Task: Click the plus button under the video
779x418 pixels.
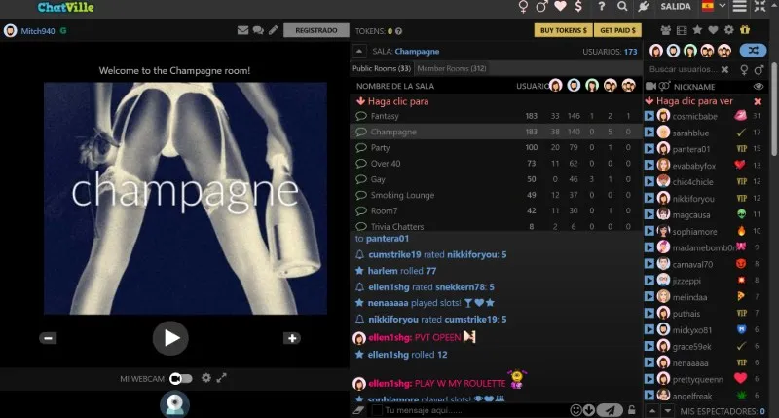Action: 292,338
